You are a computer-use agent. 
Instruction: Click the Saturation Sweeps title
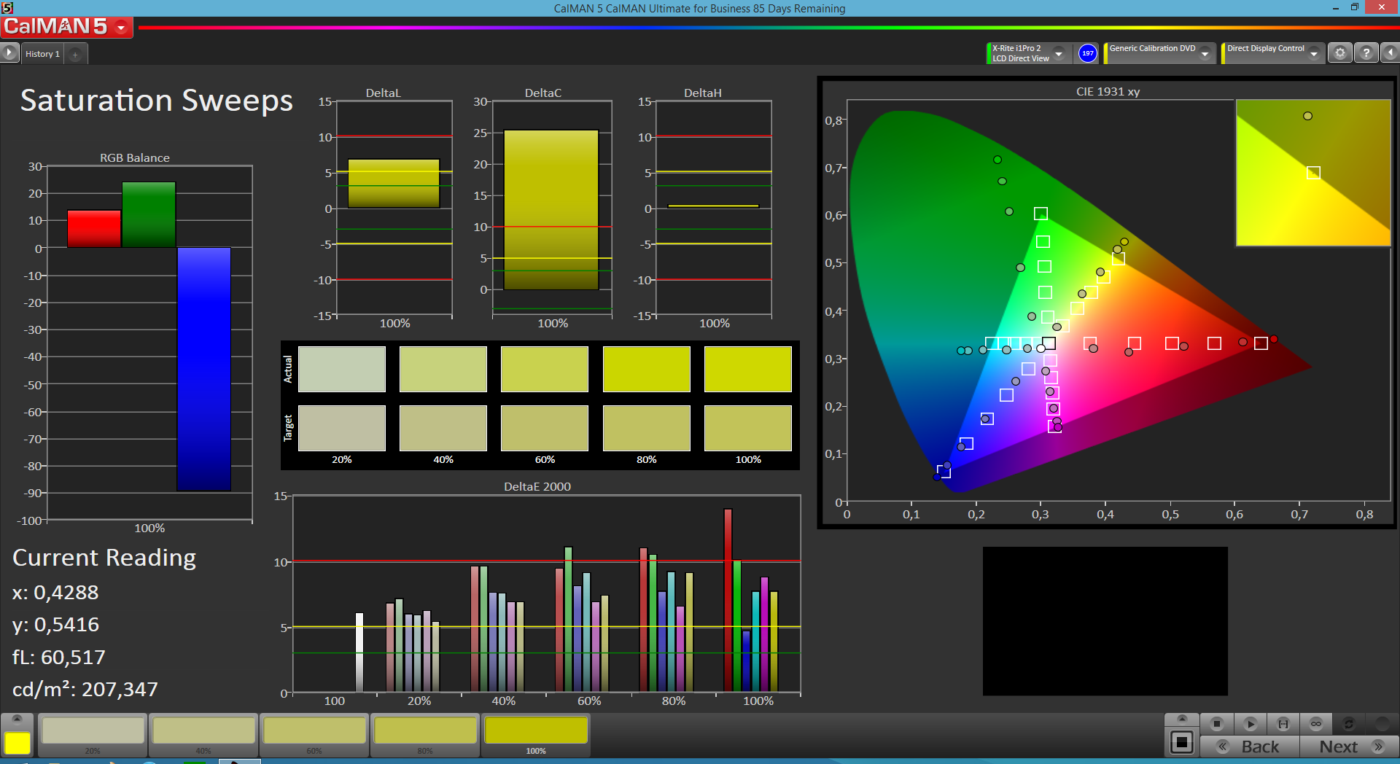(x=157, y=100)
